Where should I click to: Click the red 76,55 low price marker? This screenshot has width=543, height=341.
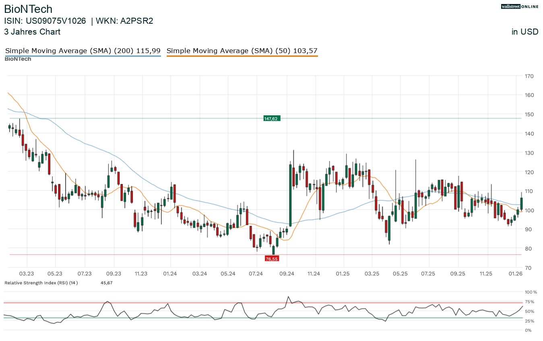point(272,259)
